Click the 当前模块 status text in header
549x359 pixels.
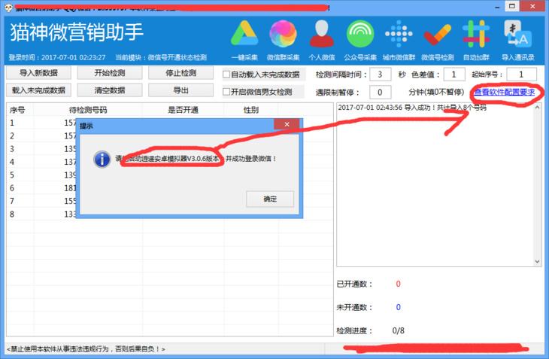click(161, 57)
